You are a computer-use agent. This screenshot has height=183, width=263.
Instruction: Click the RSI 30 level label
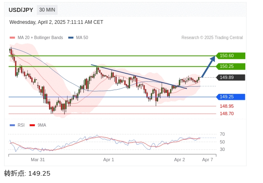coord(222,149)
